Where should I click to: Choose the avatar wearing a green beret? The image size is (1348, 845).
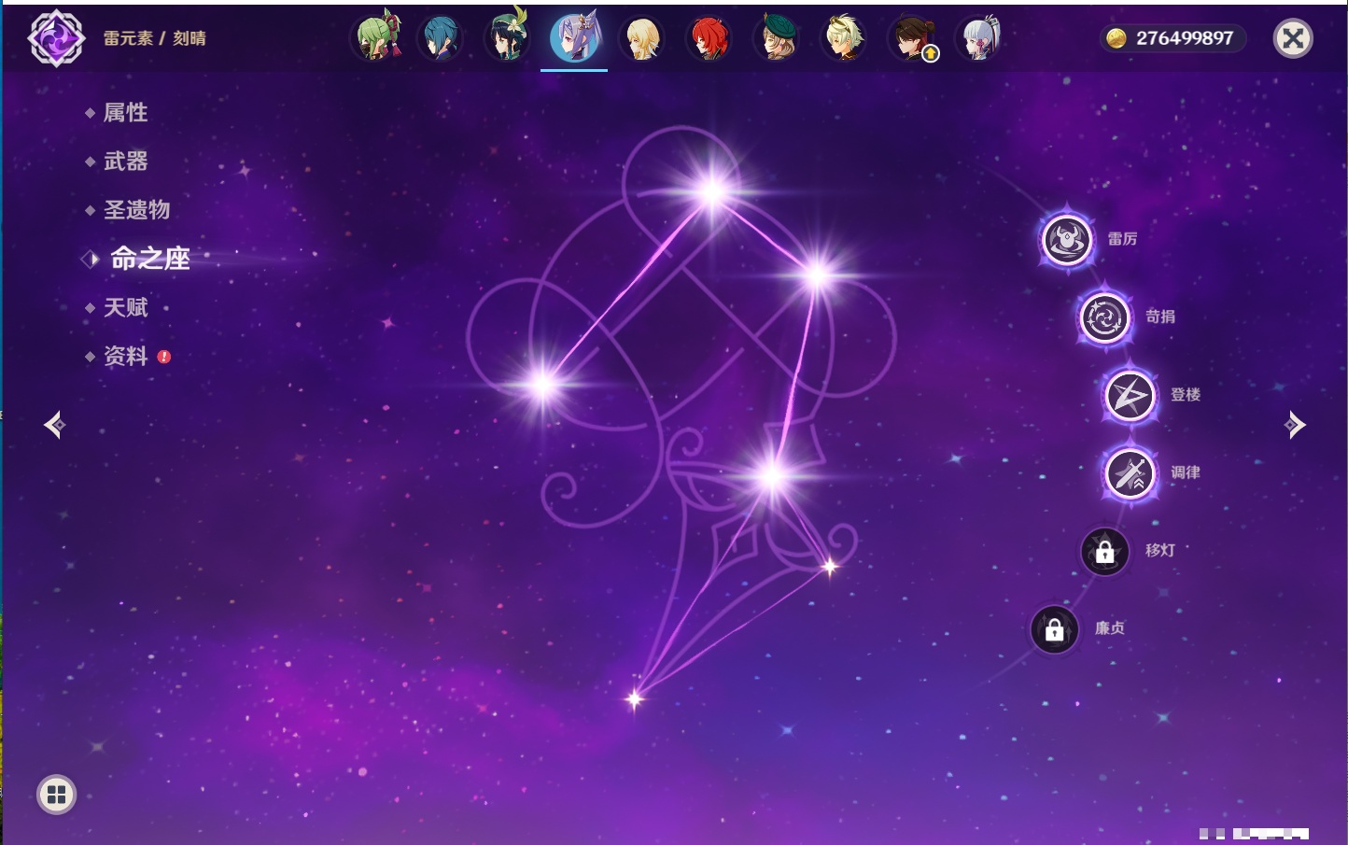[x=777, y=38]
